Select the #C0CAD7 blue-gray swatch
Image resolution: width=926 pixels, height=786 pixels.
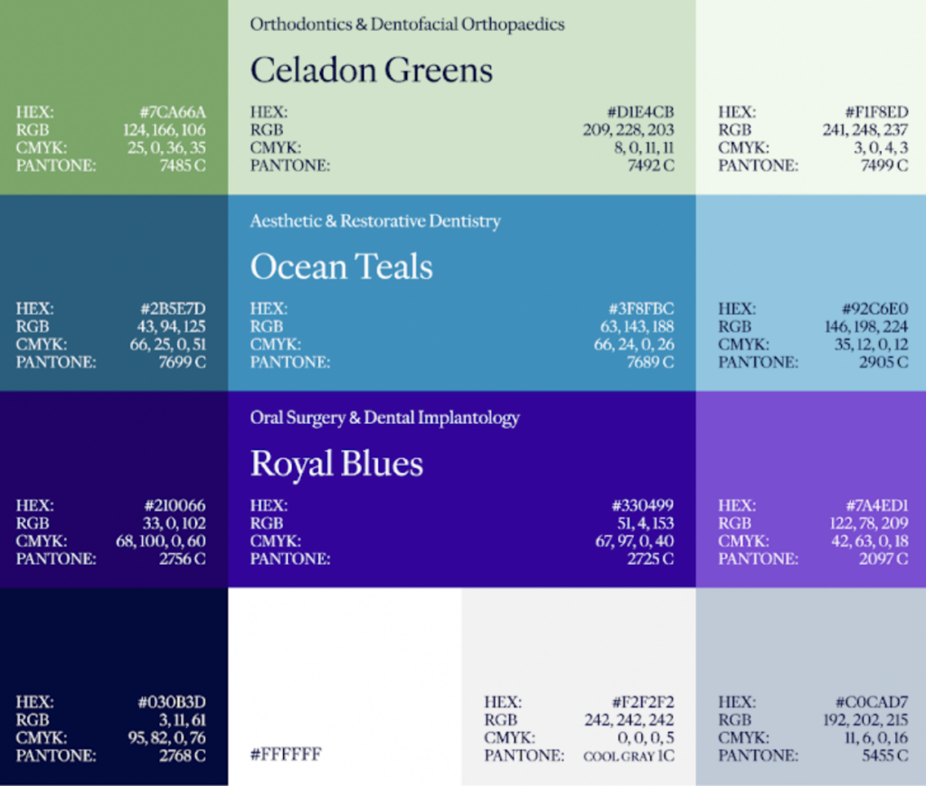[x=811, y=687]
